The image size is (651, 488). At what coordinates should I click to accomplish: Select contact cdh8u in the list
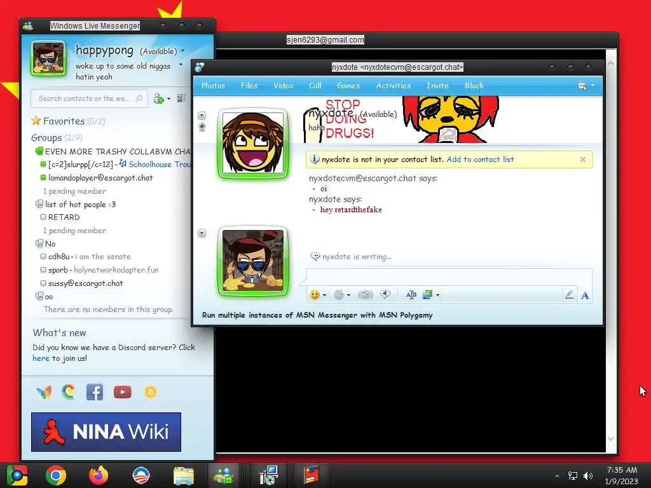(89, 257)
